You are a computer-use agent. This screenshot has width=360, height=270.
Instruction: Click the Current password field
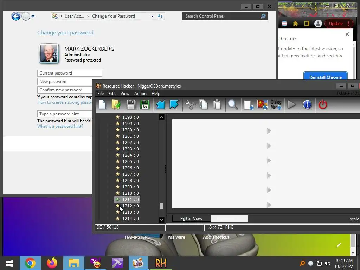point(70,73)
